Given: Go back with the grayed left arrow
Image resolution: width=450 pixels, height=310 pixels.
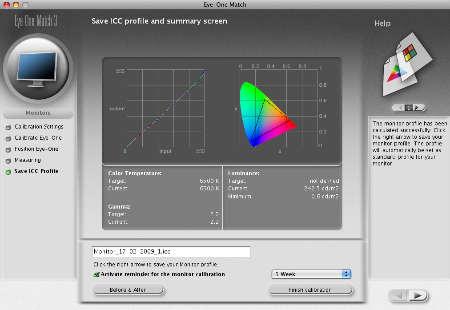Looking at the screenshot, I should pyautogui.click(x=398, y=295).
